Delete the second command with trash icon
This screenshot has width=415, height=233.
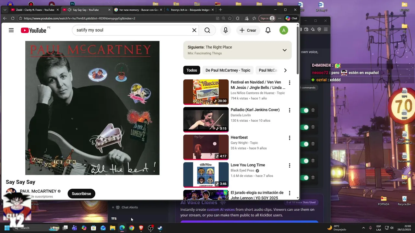point(313,127)
